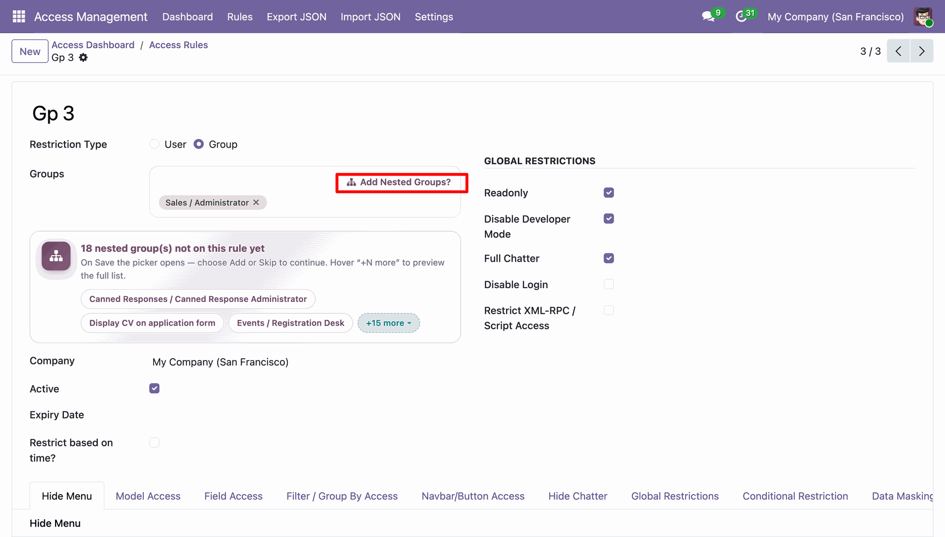The image size is (945, 537).
Task: Click Access Management app title
Action: pos(91,17)
